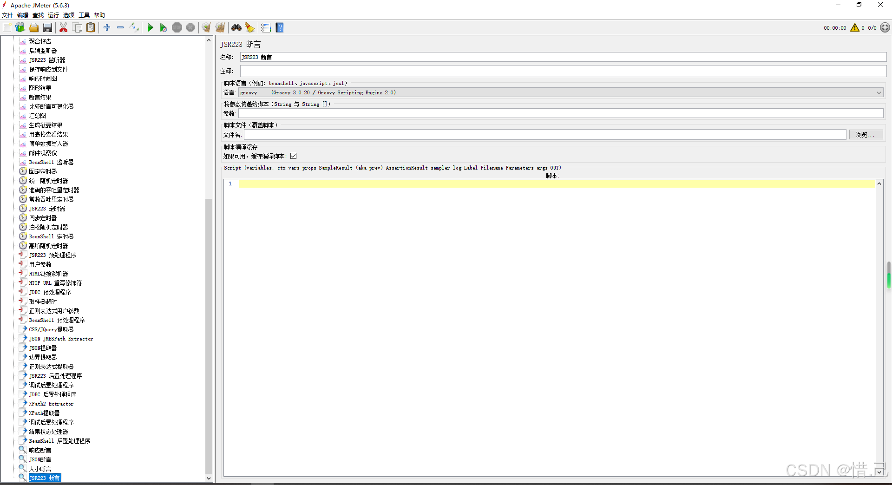This screenshot has height=485, width=892.
Task: Select JSON JMESPath Extractor tree item
Action: (61, 339)
